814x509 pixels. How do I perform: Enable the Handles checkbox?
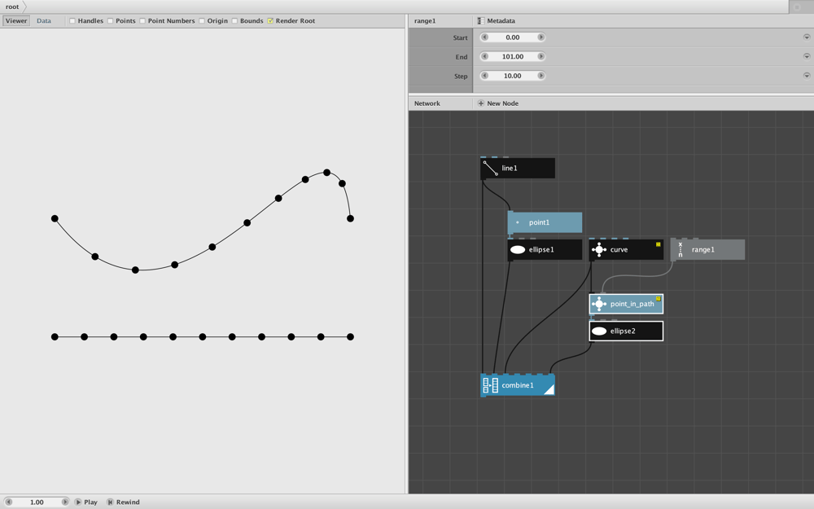(x=72, y=21)
